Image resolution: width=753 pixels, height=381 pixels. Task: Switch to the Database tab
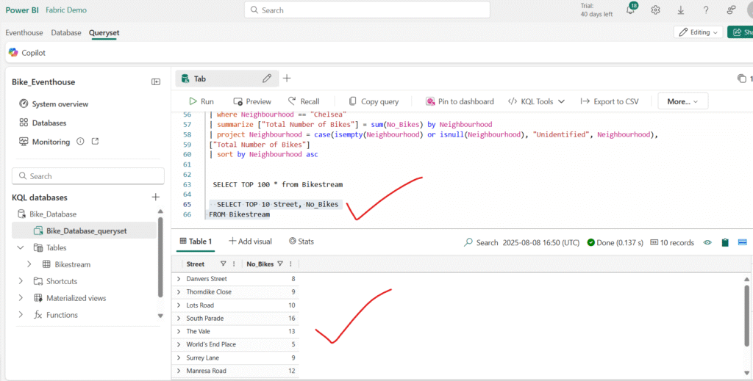click(65, 32)
